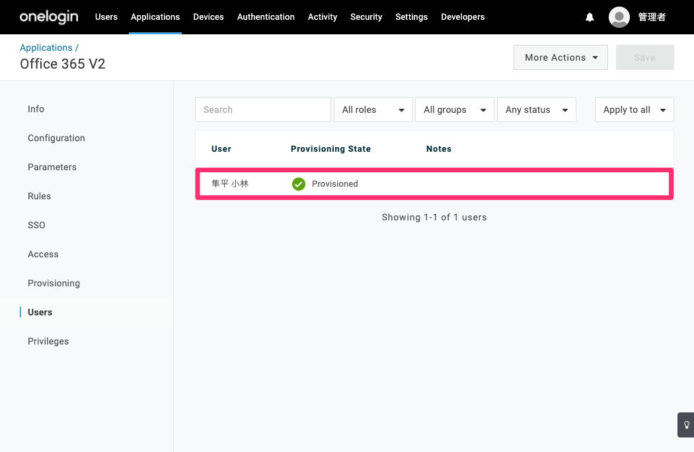
Task: Open the Security menu
Action: (366, 16)
